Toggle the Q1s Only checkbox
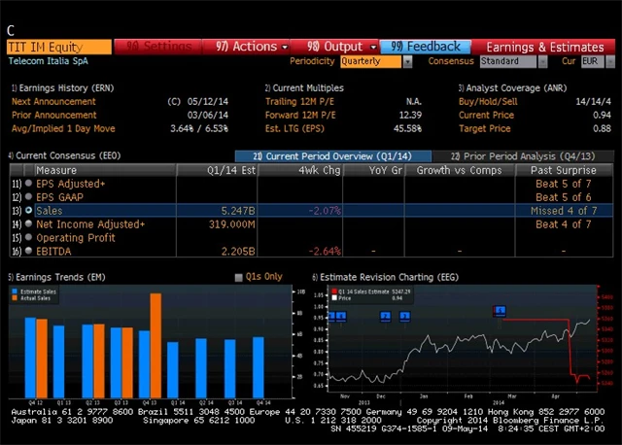Image resolution: width=622 pixels, height=445 pixels. 239,277
